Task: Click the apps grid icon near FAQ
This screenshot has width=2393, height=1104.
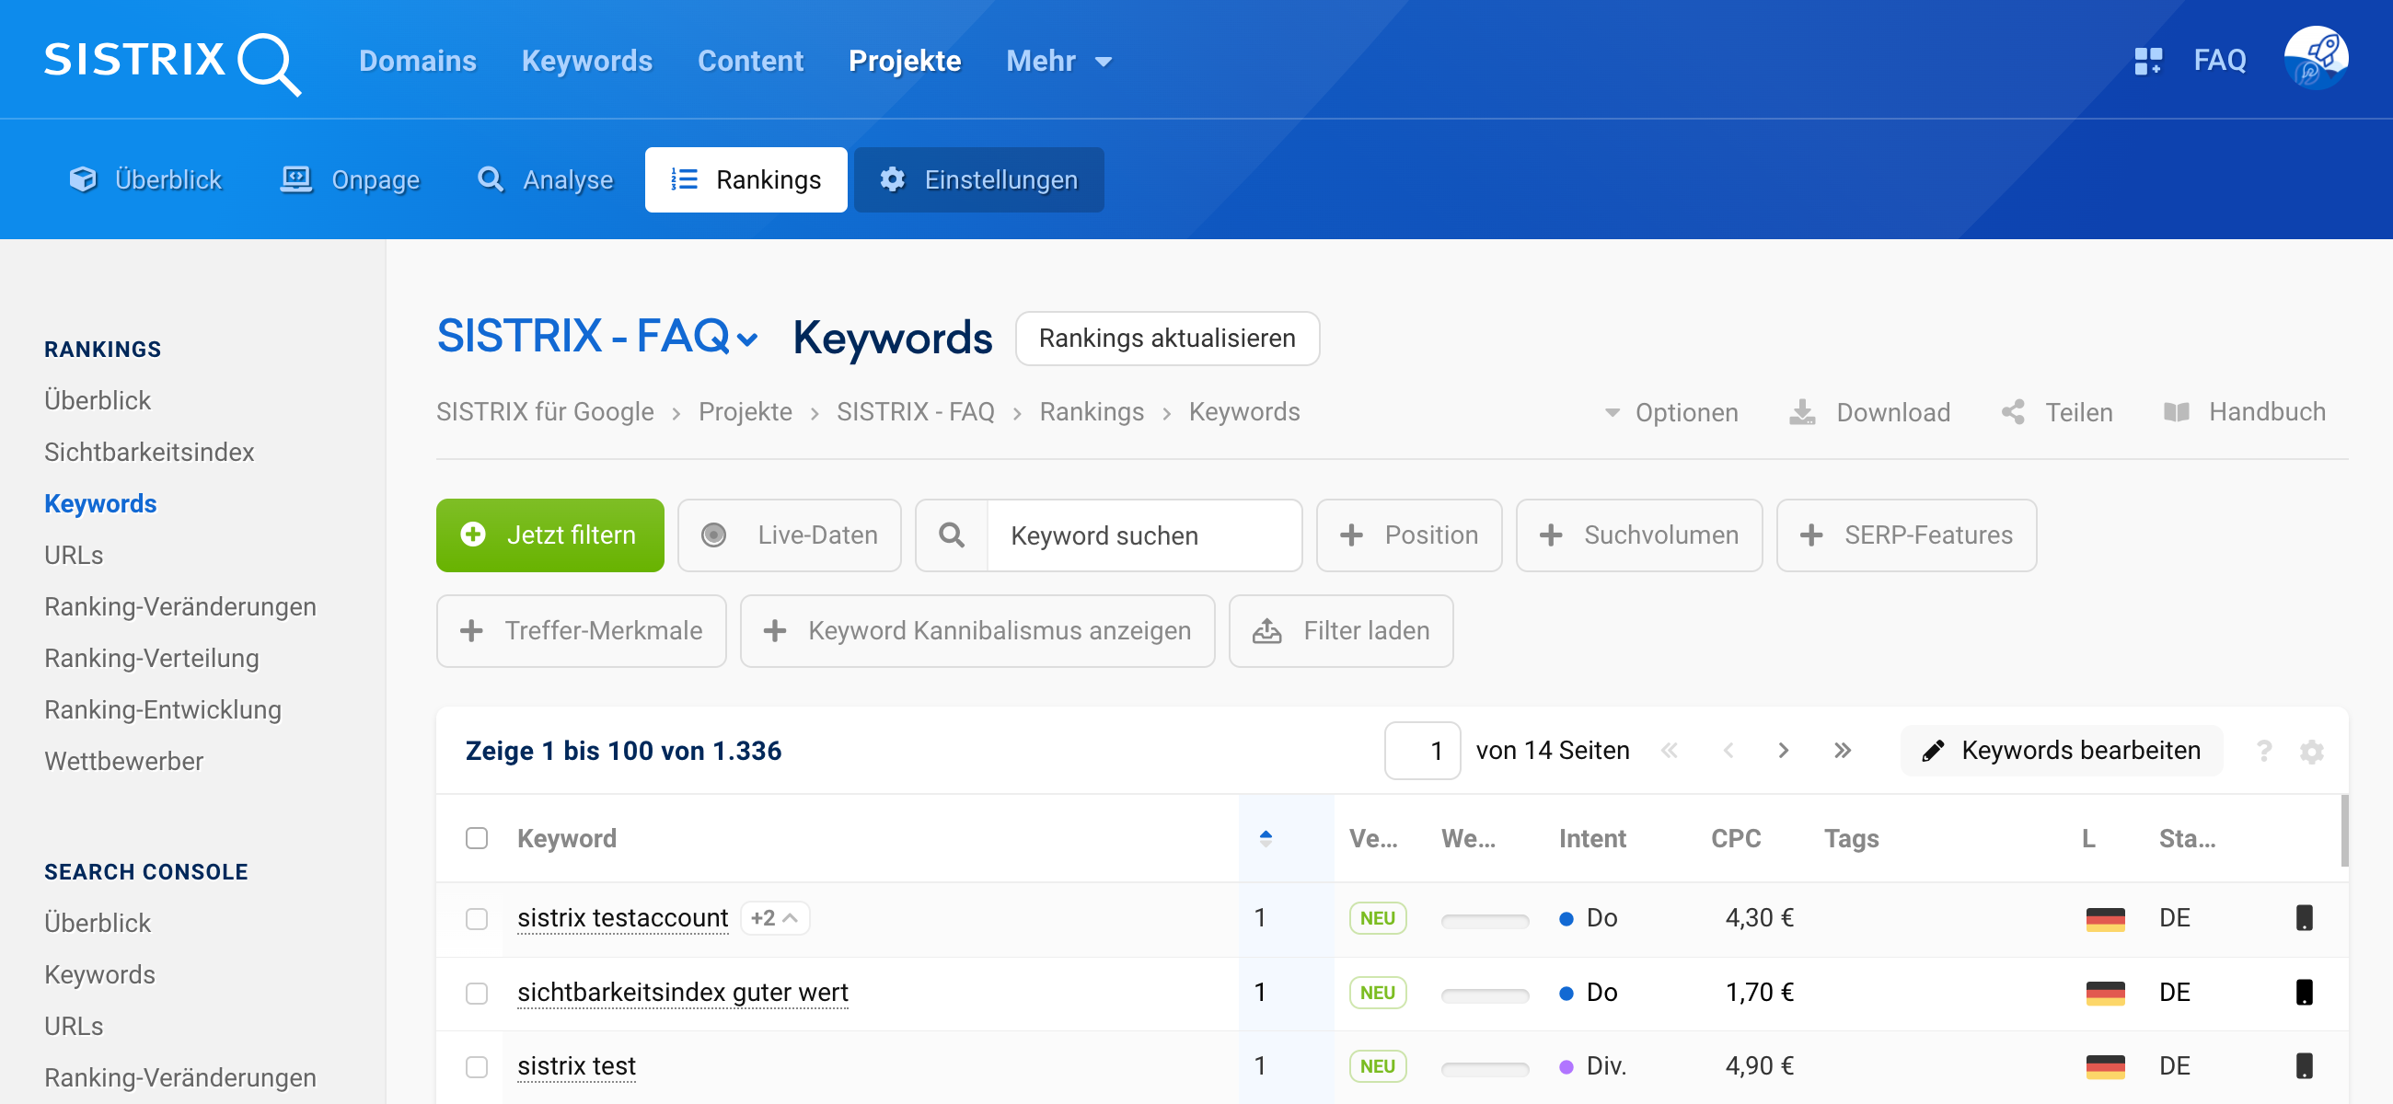Action: [2147, 62]
